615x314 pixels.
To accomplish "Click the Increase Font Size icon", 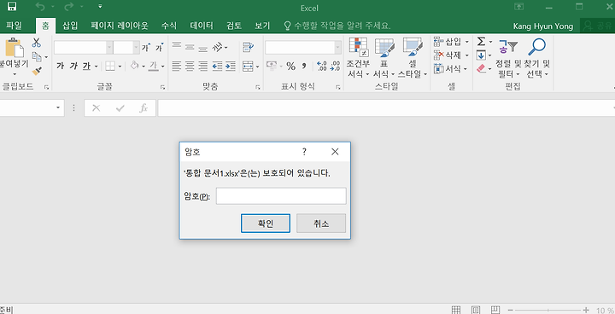I will point(146,48).
